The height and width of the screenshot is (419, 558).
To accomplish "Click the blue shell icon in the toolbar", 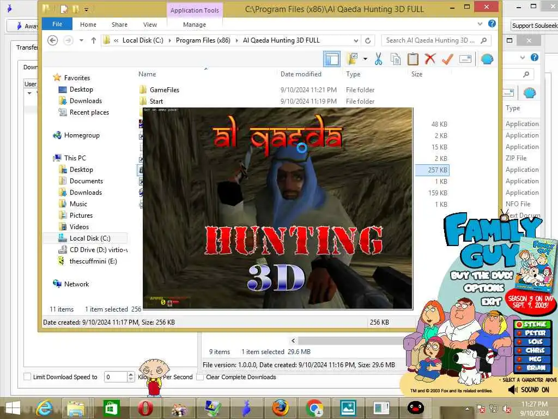I will [x=487, y=59].
